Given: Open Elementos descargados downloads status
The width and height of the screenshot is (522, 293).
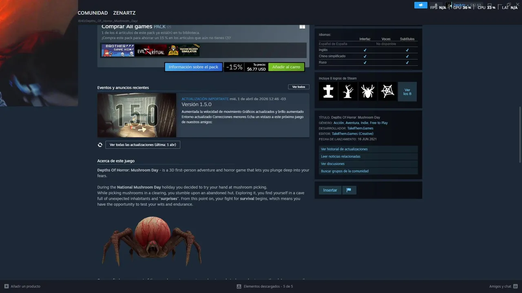Looking at the screenshot, I should pyautogui.click(x=265, y=286).
